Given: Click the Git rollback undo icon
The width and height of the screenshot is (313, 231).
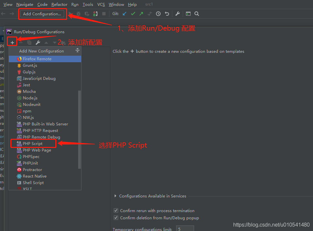Looking at the screenshot, I should point(167,14).
